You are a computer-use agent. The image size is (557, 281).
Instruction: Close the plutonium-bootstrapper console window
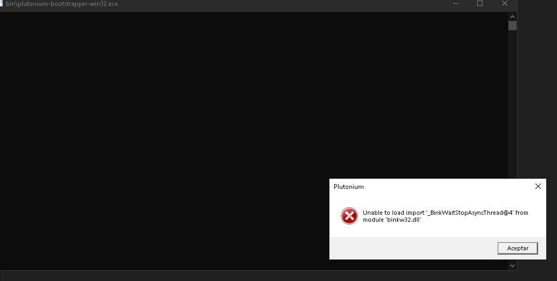tap(504, 4)
